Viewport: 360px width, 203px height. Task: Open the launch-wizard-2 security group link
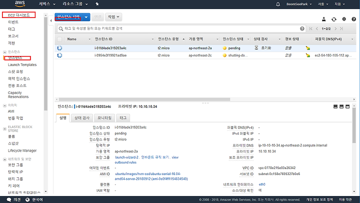pos(126,157)
